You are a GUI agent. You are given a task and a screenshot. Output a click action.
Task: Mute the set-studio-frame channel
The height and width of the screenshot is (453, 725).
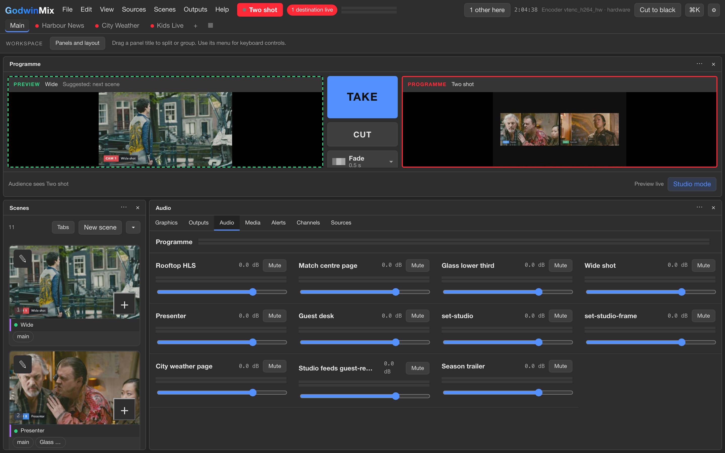click(703, 316)
